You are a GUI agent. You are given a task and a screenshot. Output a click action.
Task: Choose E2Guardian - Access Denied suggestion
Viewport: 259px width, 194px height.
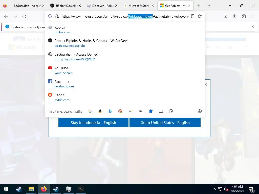pyautogui.click(x=125, y=57)
